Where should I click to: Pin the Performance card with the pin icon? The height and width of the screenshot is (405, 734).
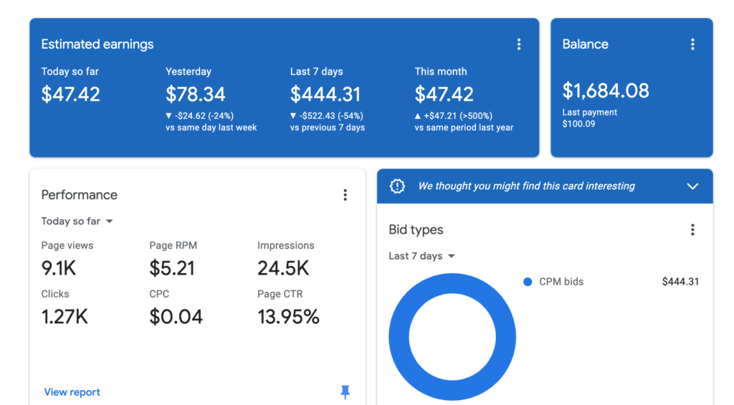(345, 391)
